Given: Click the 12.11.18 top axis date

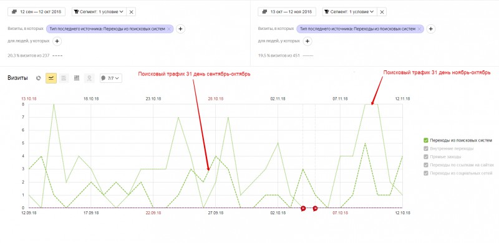Looking at the screenshot, I should pyautogui.click(x=402, y=99).
